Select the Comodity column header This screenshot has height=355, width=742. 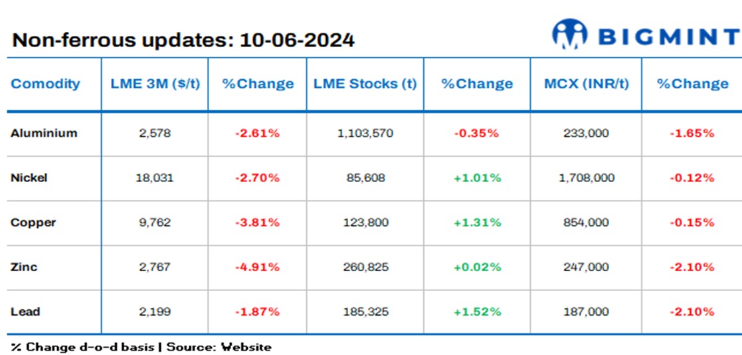(46, 84)
